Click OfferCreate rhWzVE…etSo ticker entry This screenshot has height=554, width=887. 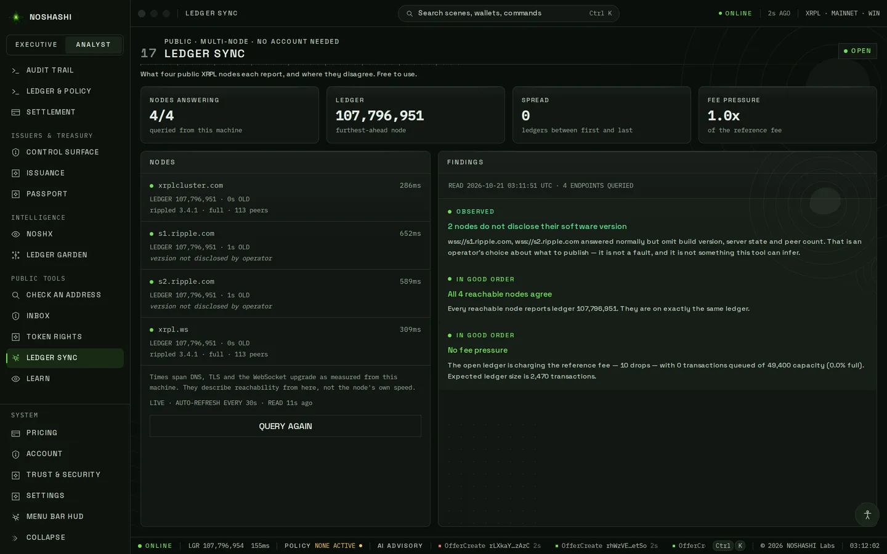click(x=607, y=546)
